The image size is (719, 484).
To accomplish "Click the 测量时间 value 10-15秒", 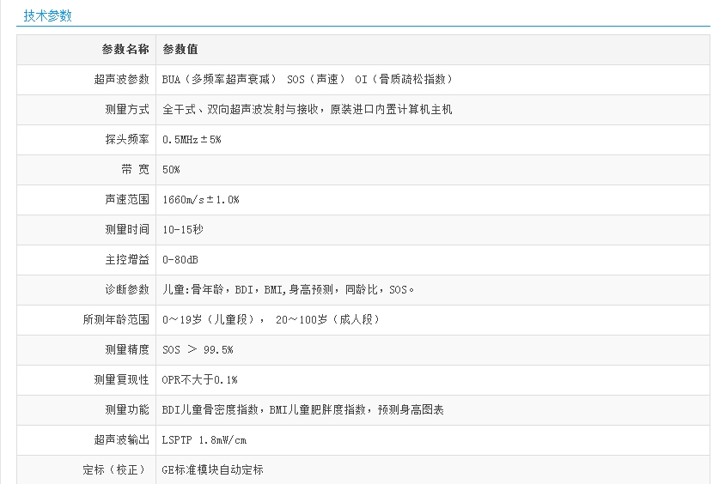I will point(182,229).
